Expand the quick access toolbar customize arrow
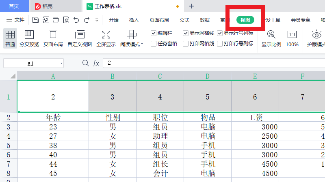The image size is (325, 182). point(97,20)
